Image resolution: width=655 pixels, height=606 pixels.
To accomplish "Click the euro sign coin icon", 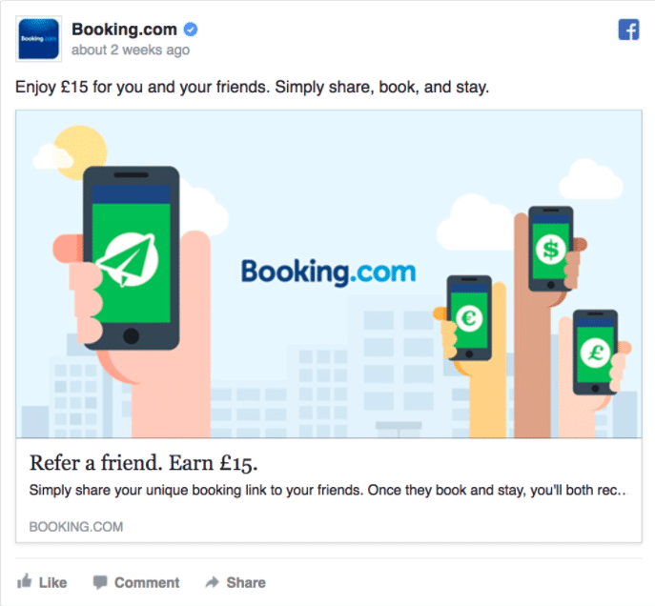I will pos(469,318).
